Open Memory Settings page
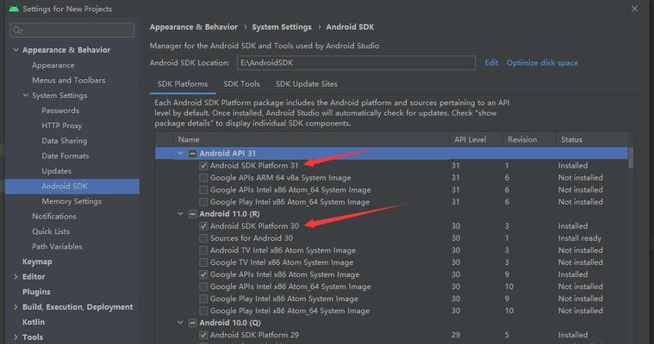The width and height of the screenshot is (654, 344). click(x=72, y=201)
